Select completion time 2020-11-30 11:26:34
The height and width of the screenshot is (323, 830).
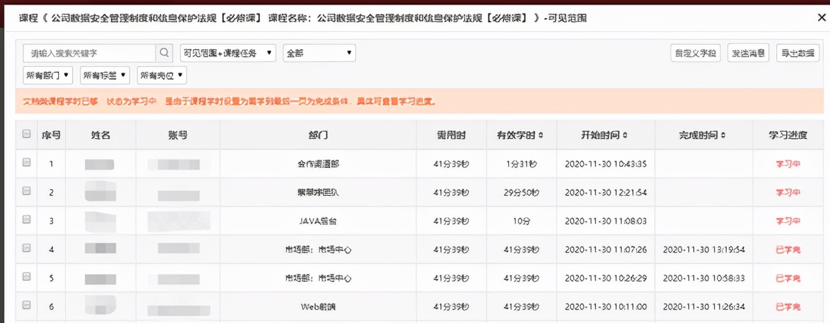click(x=704, y=307)
